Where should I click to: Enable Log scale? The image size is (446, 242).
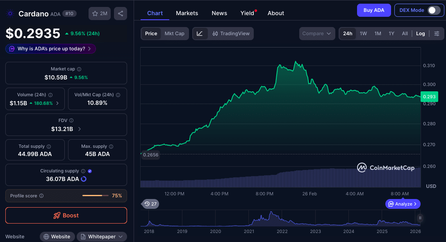click(x=421, y=34)
